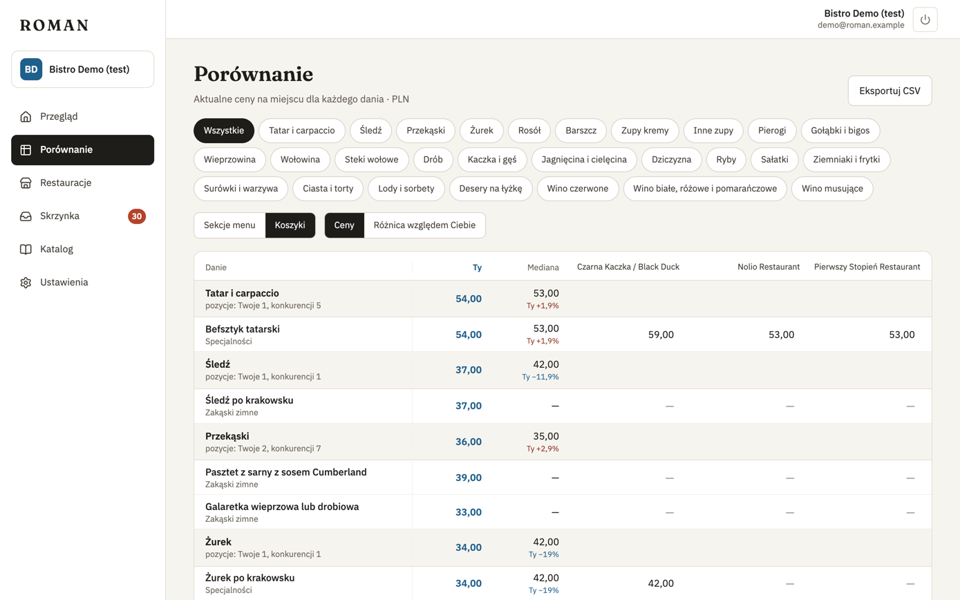Click the power logout icon
This screenshot has height=600, width=960.
[x=925, y=19]
